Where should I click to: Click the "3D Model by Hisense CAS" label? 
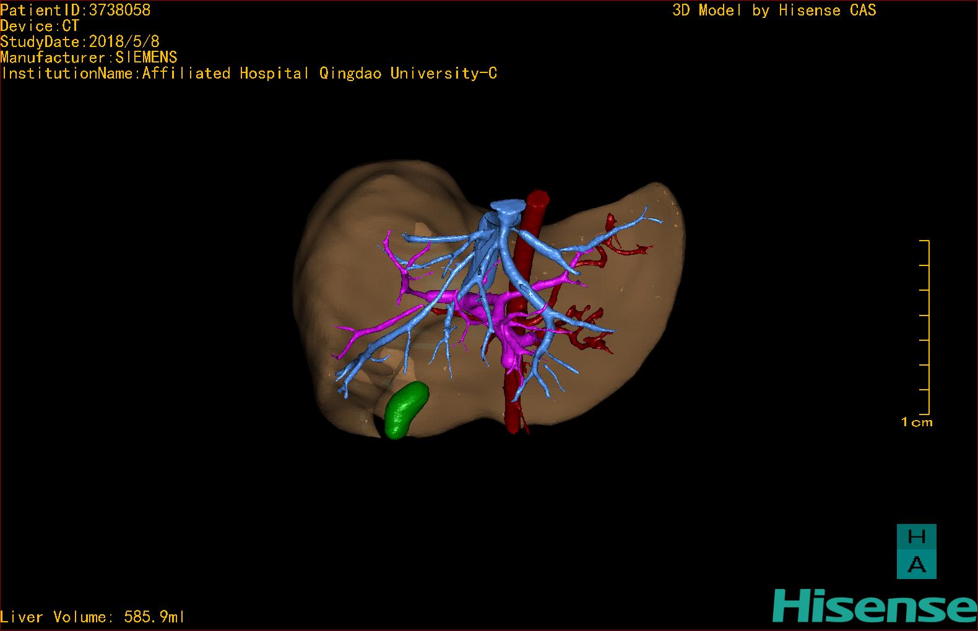(774, 10)
